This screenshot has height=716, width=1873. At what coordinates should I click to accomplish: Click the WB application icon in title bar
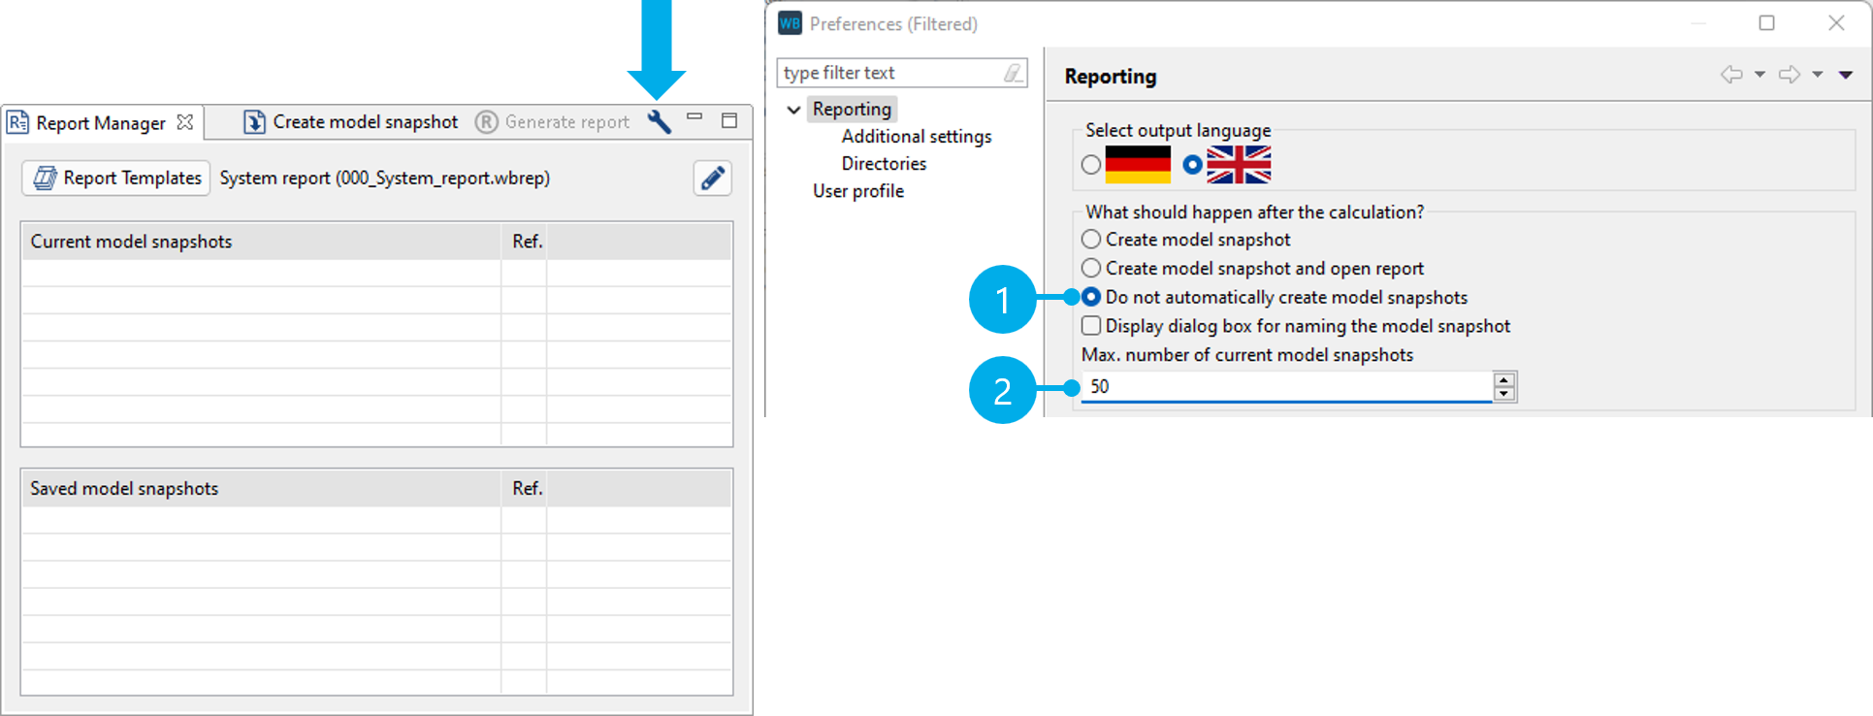click(x=791, y=23)
